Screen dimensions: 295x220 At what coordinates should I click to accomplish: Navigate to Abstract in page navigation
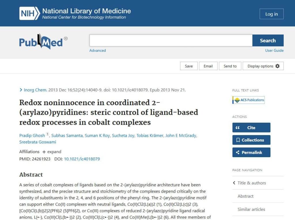point(245,196)
